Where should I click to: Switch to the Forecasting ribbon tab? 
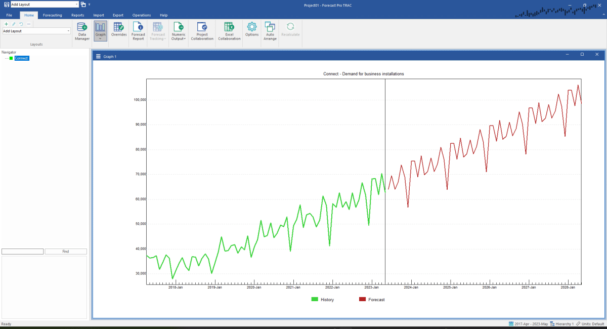tap(52, 15)
